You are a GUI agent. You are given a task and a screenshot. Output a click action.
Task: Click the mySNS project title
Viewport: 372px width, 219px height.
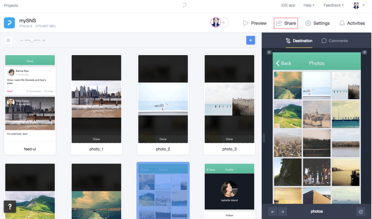(28, 21)
